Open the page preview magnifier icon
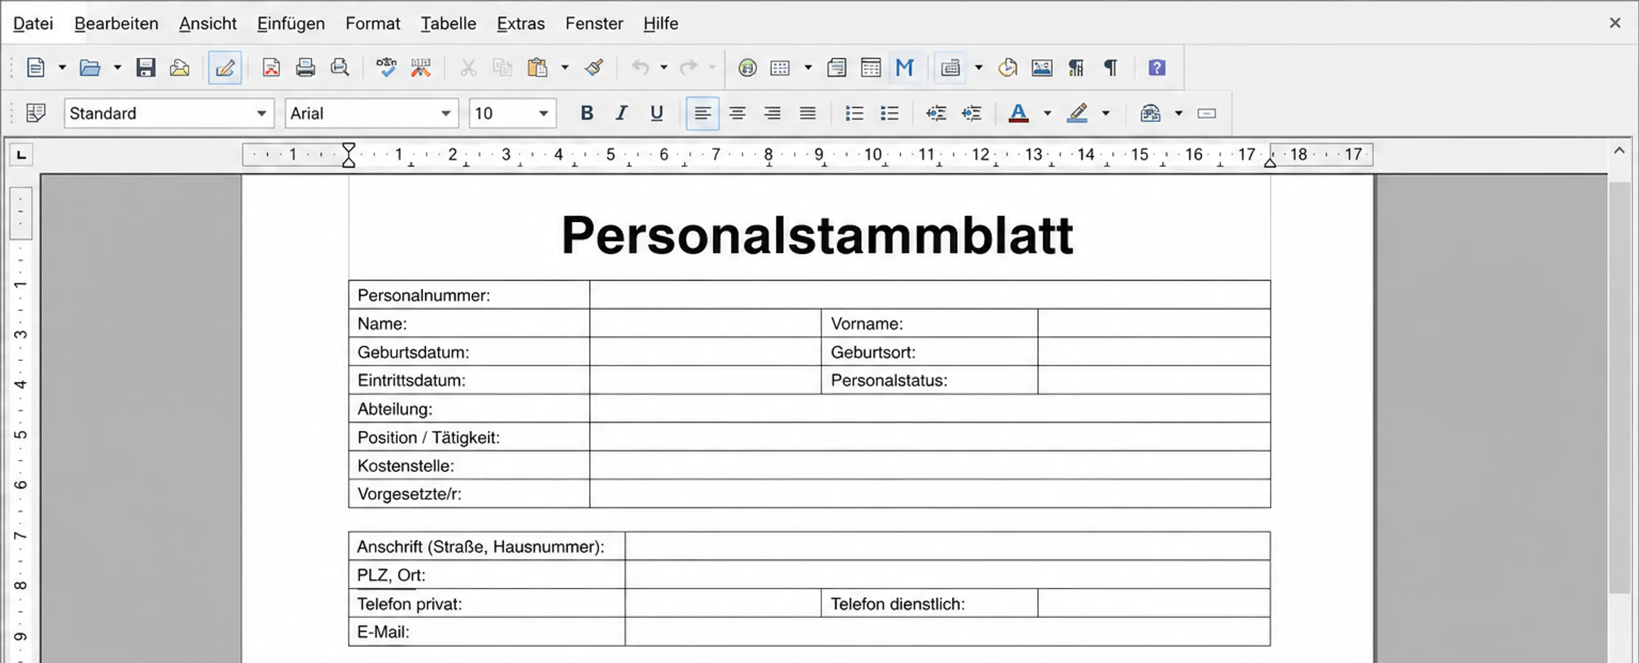This screenshot has height=663, width=1639. pyautogui.click(x=340, y=67)
